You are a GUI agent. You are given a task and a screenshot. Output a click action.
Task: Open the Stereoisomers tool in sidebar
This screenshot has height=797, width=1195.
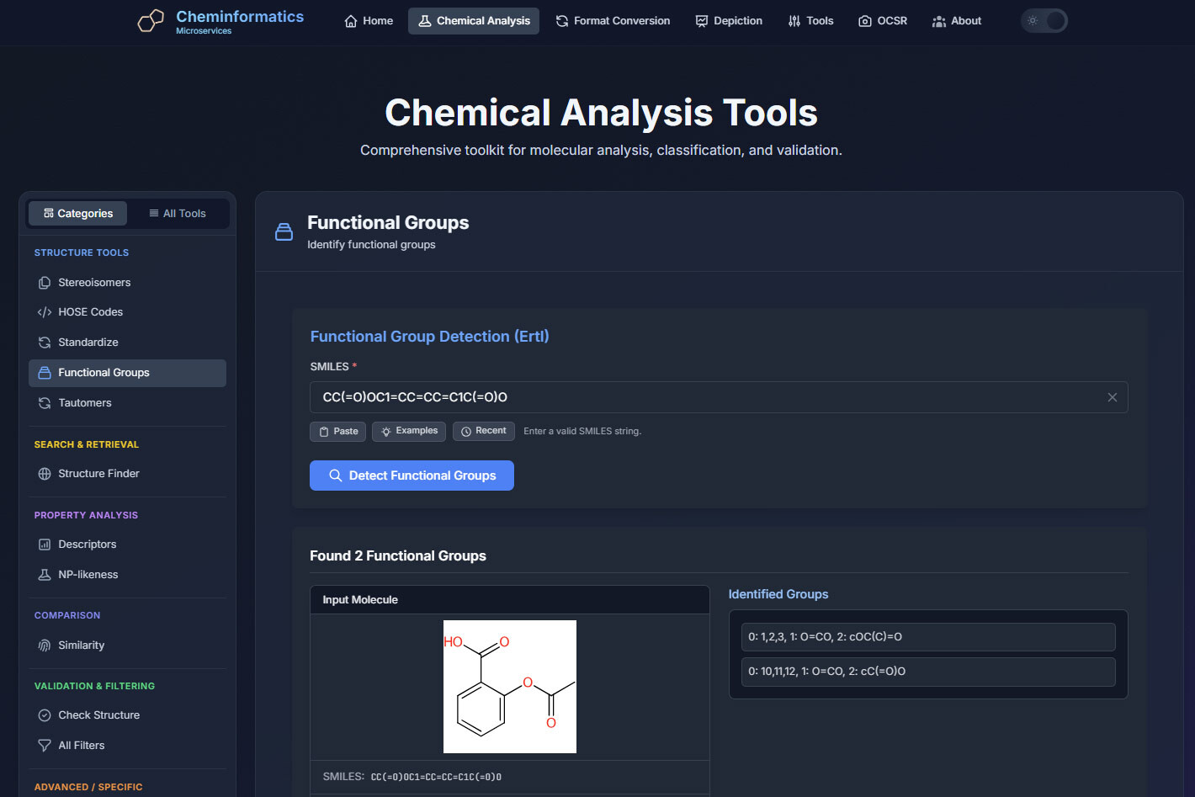point(94,283)
